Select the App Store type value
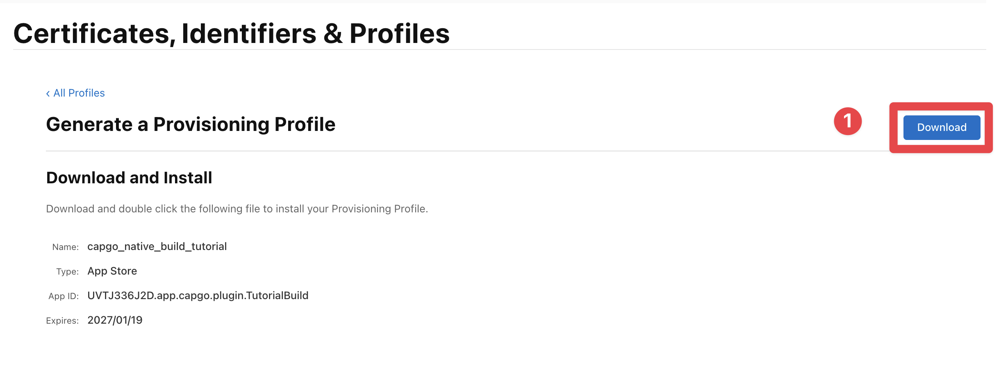 click(112, 270)
